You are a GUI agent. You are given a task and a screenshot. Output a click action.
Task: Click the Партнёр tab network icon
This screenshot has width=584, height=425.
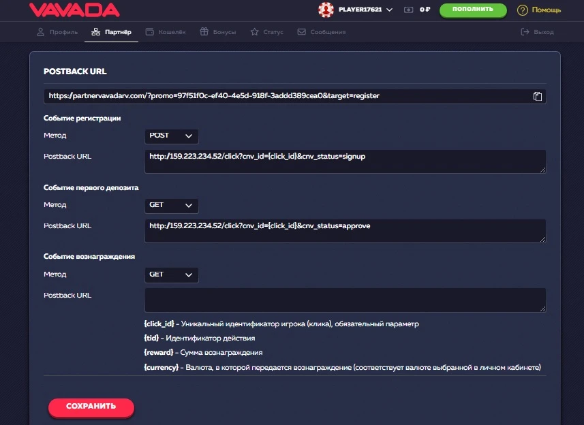tap(95, 32)
